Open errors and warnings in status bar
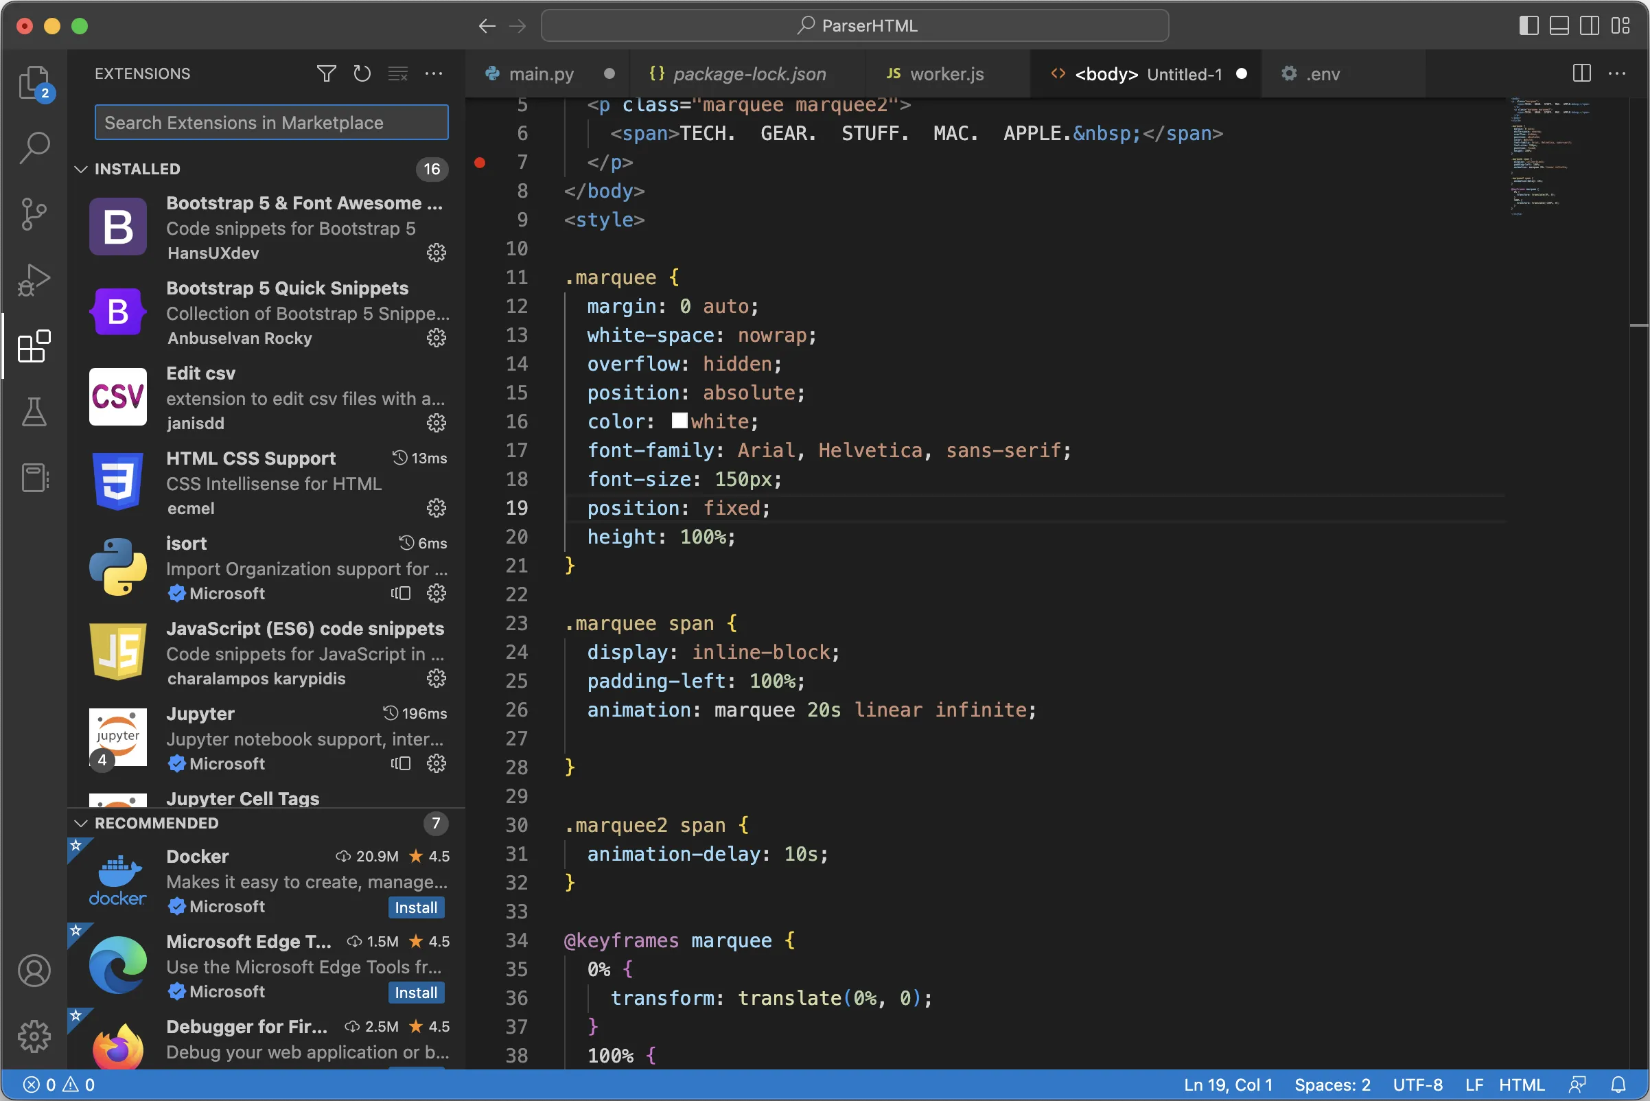This screenshot has width=1650, height=1101. tap(59, 1085)
